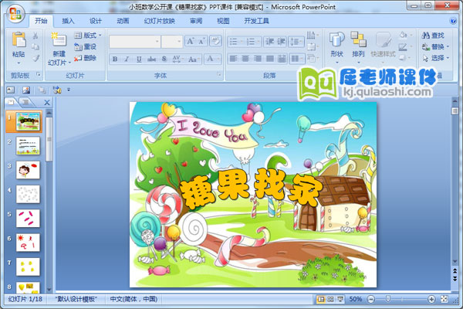Viewport: 463px width, 309px height.
Task: Click the Clear Formatting icon
Action: [215, 41]
